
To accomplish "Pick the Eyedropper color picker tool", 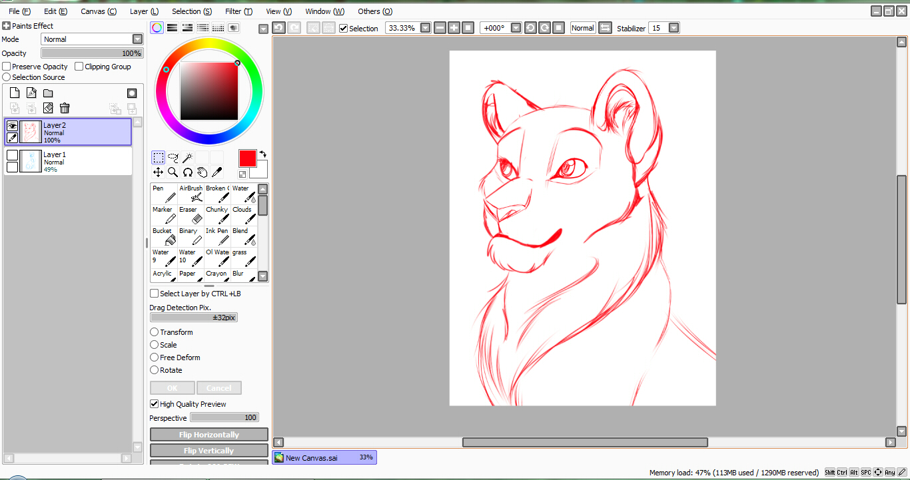I will coord(217,172).
